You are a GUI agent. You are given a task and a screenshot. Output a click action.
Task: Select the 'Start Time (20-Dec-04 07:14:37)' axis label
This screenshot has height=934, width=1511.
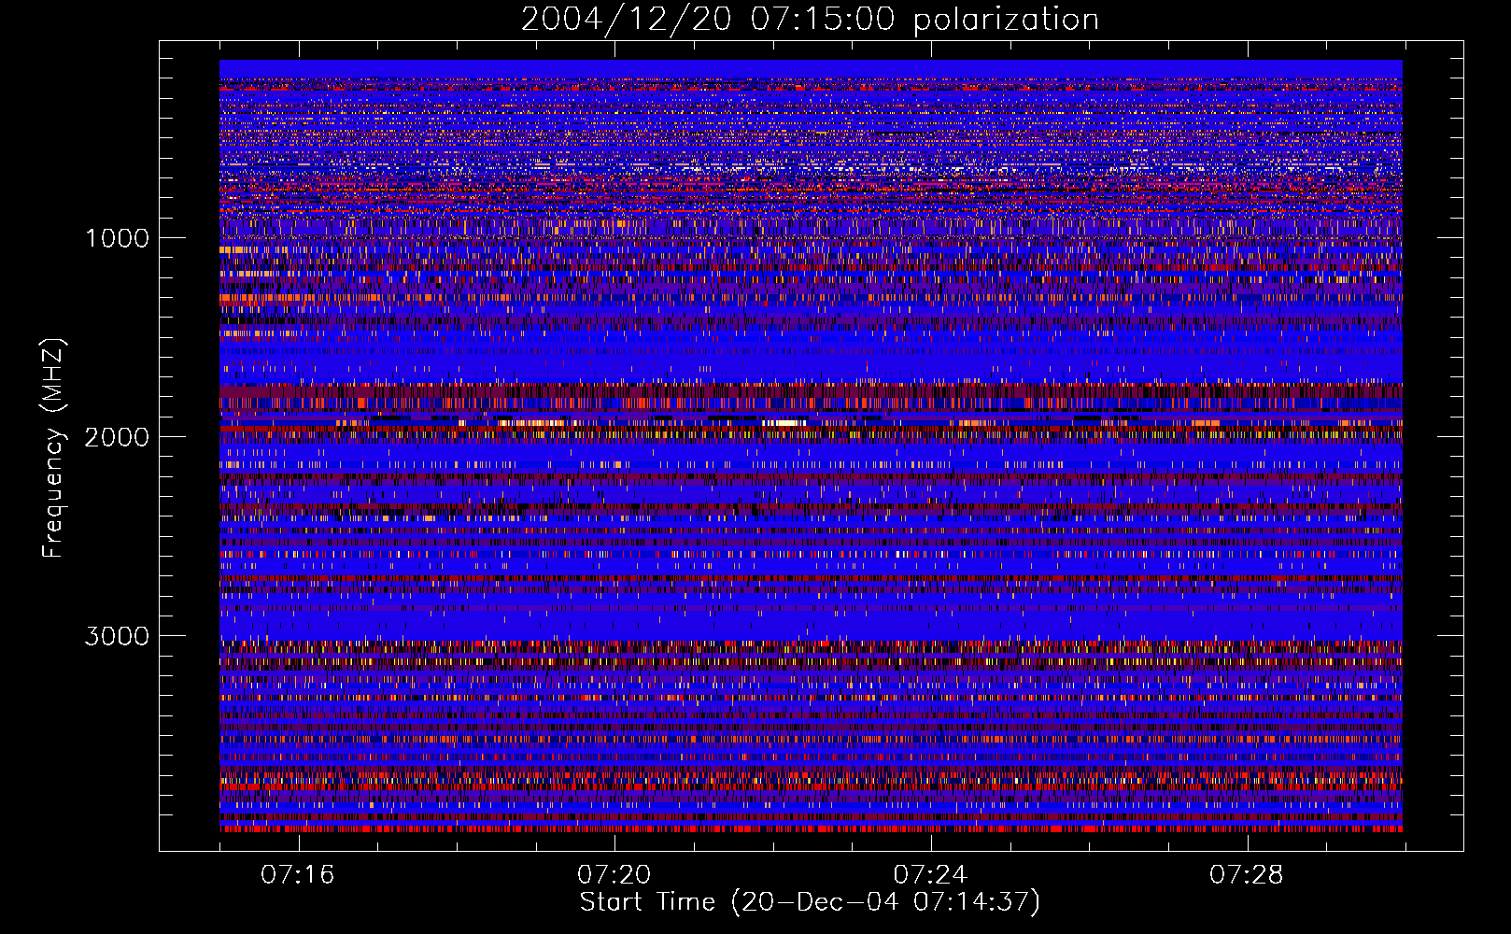click(x=810, y=902)
